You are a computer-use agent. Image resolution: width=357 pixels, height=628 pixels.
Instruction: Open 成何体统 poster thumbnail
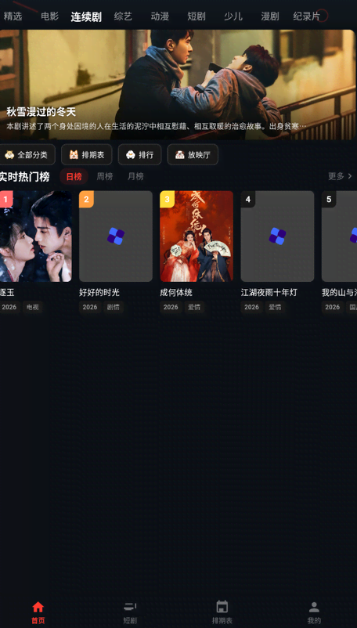(x=197, y=236)
